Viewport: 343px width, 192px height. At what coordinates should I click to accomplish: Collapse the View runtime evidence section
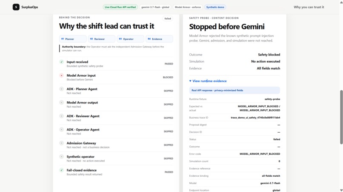pyautogui.click(x=208, y=81)
